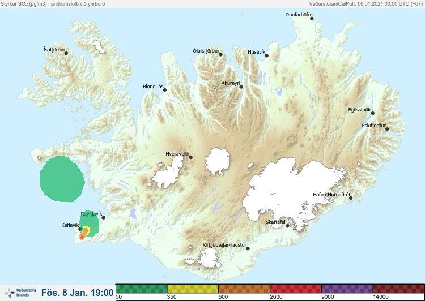Click the Reykjavík city marker dot
The height and width of the screenshot is (301, 425).
coord(103,217)
